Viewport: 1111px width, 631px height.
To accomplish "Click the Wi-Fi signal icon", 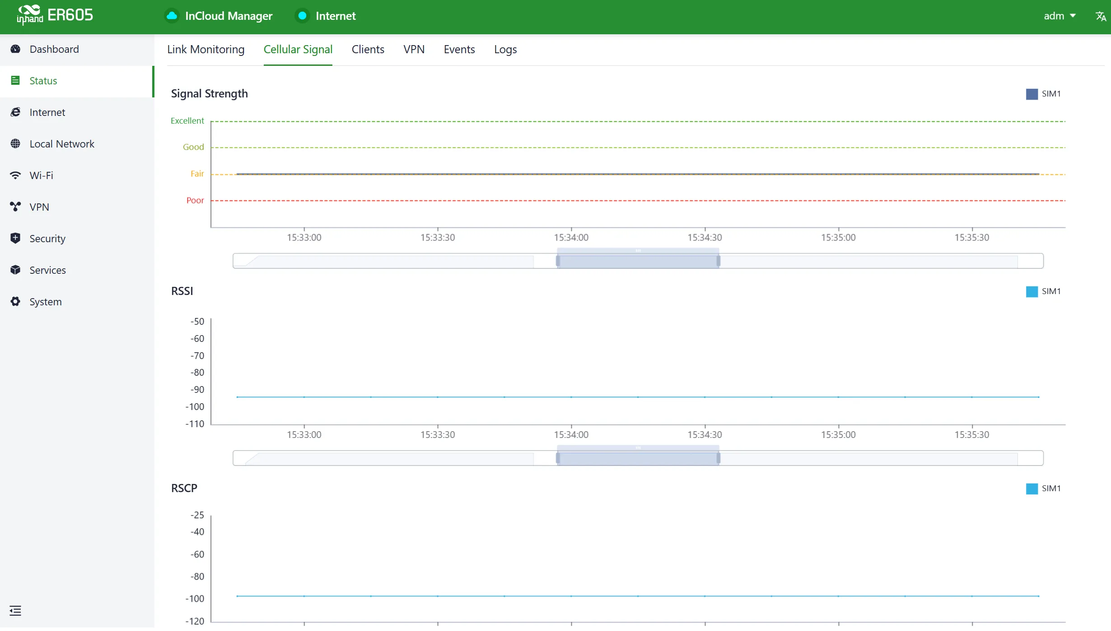I will tap(15, 175).
